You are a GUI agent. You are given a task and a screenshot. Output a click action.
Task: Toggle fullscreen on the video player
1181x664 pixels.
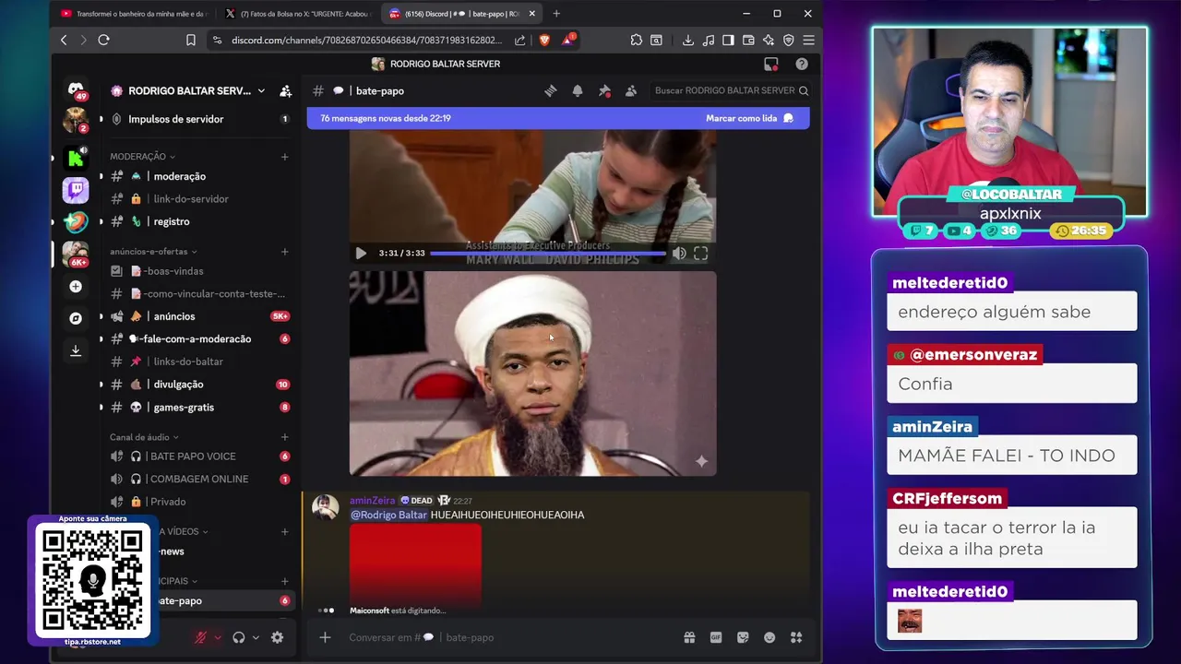point(701,253)
